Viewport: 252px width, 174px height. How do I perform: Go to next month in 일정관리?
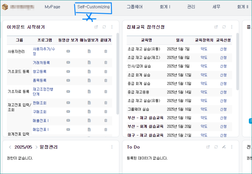pos(36,147)
